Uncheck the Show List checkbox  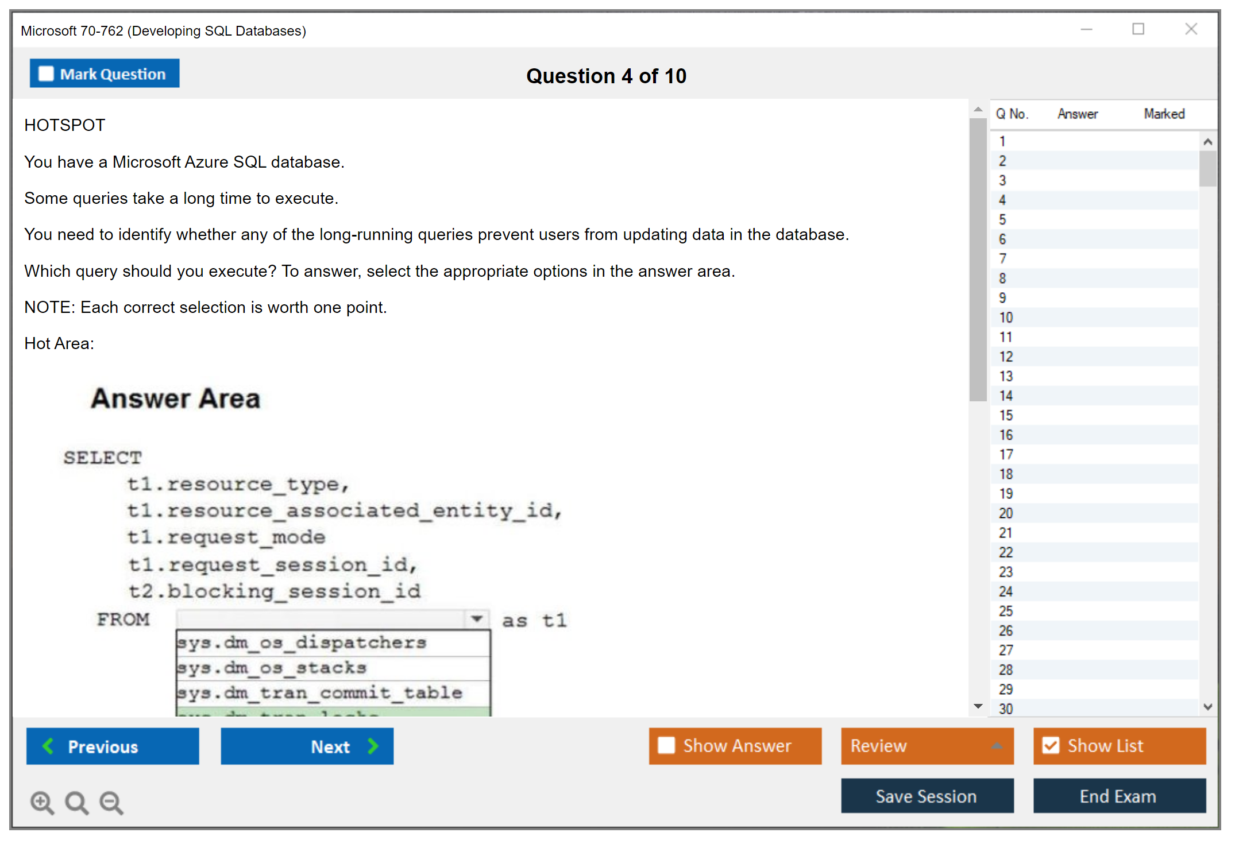(1051, 745)
